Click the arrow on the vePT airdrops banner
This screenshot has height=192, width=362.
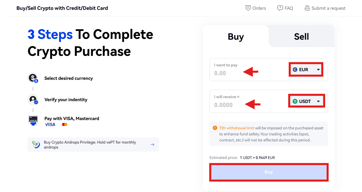(152, 144)
